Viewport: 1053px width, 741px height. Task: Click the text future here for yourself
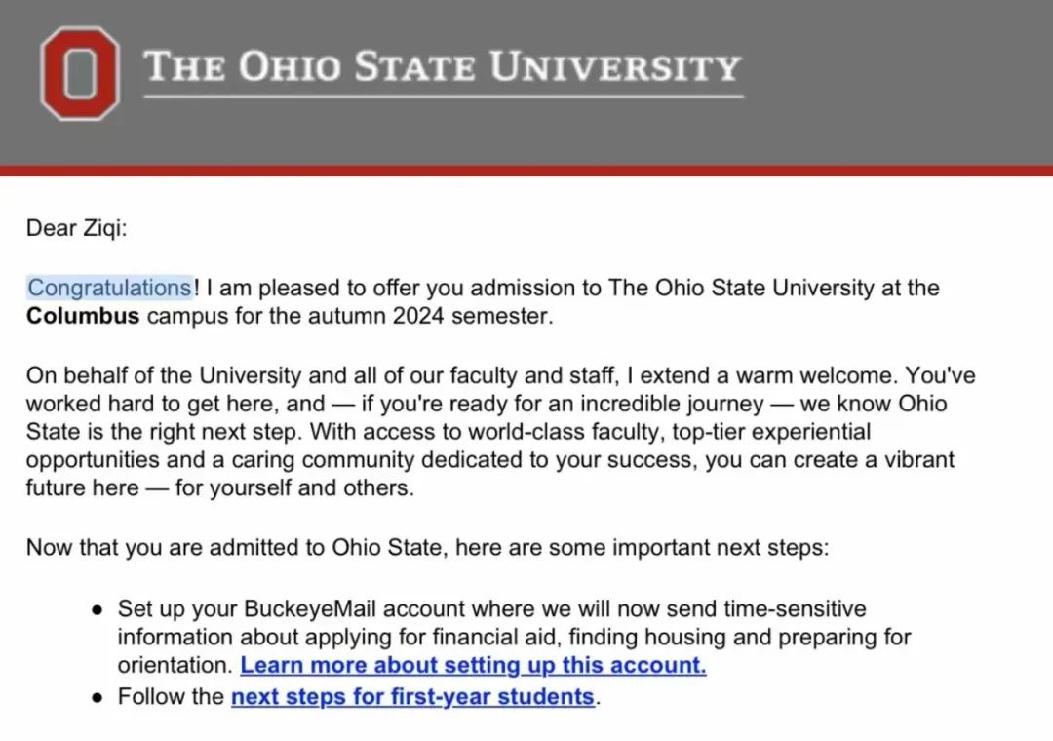[x=159, y=487]
